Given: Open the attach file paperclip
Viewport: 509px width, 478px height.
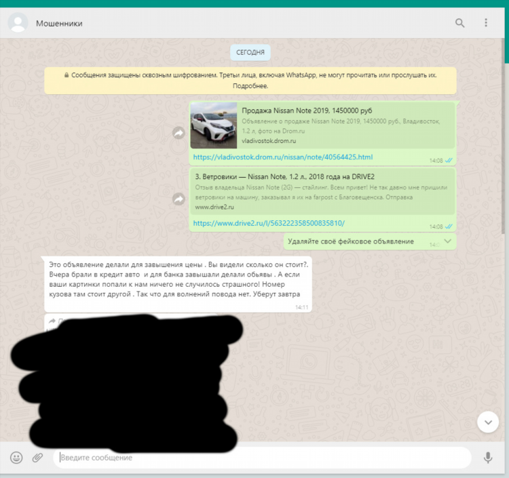Looking at the screenshot, I should pyautogui.click(x=37, y=458).
